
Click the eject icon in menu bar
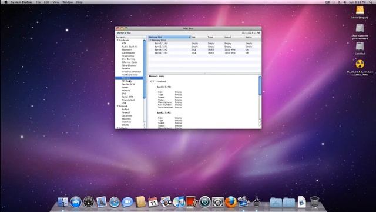point(339,2)
